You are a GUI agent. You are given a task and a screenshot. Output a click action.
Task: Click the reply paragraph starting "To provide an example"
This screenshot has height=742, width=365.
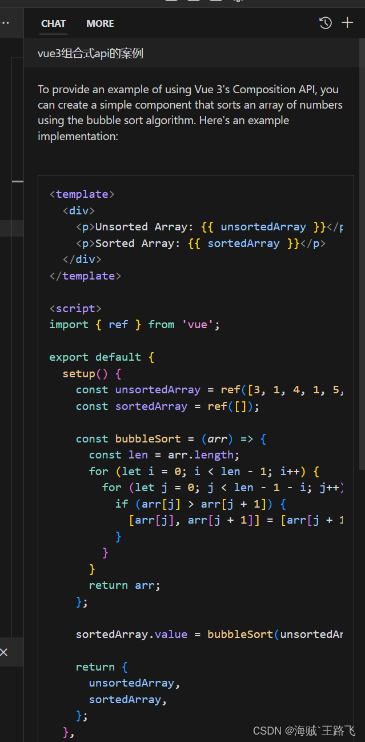[x=190, y=113]
